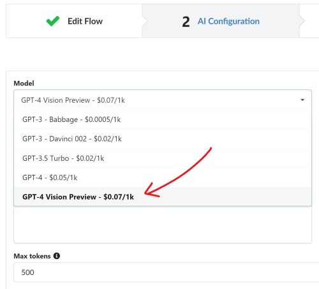This screenshot has width=319, height=289.
Task: Select GPT-3 - Babbage - $0.0005/1k option
Action: (163, 119)
